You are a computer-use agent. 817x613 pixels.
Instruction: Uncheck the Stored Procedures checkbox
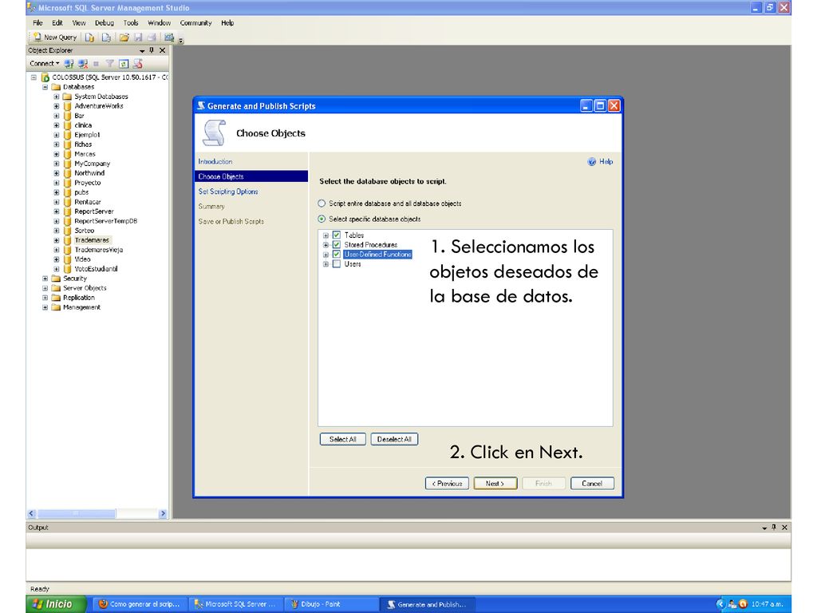337,245
